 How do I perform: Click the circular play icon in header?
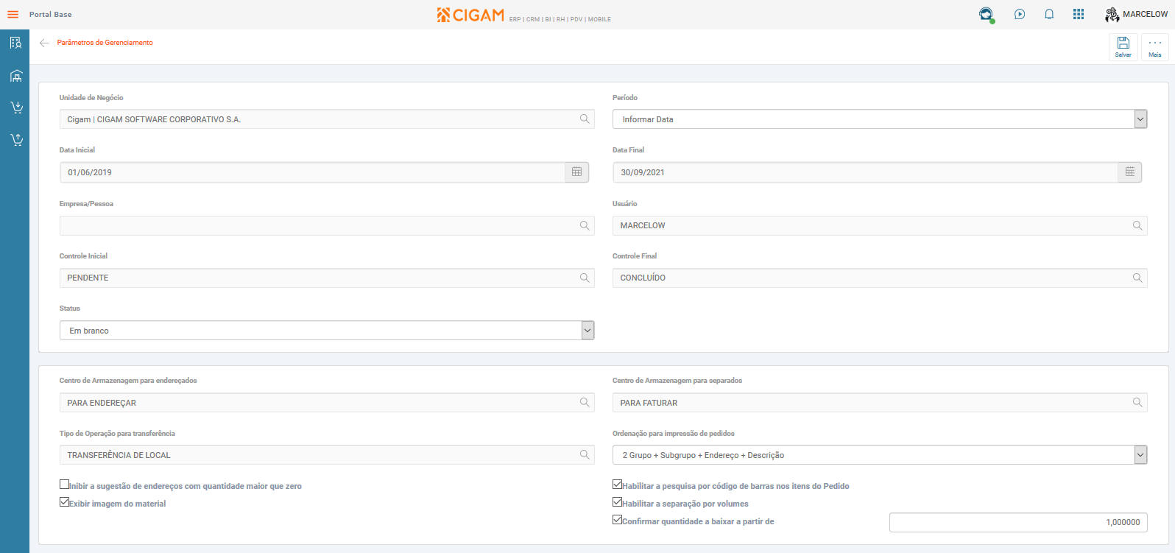1020,14
